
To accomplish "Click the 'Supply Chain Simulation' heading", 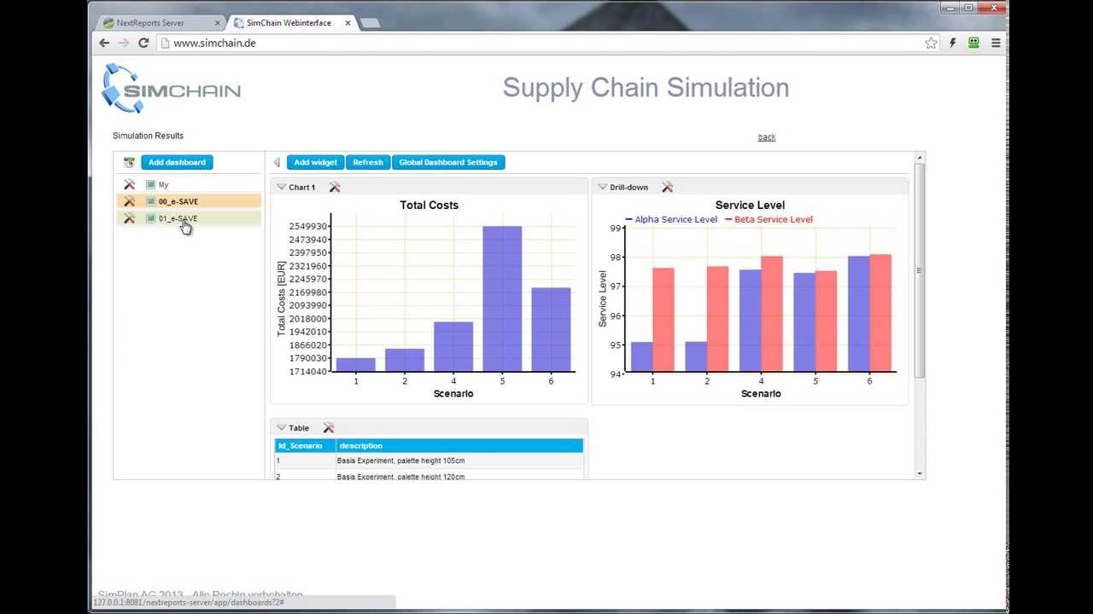I will click(x=646, y=88).
